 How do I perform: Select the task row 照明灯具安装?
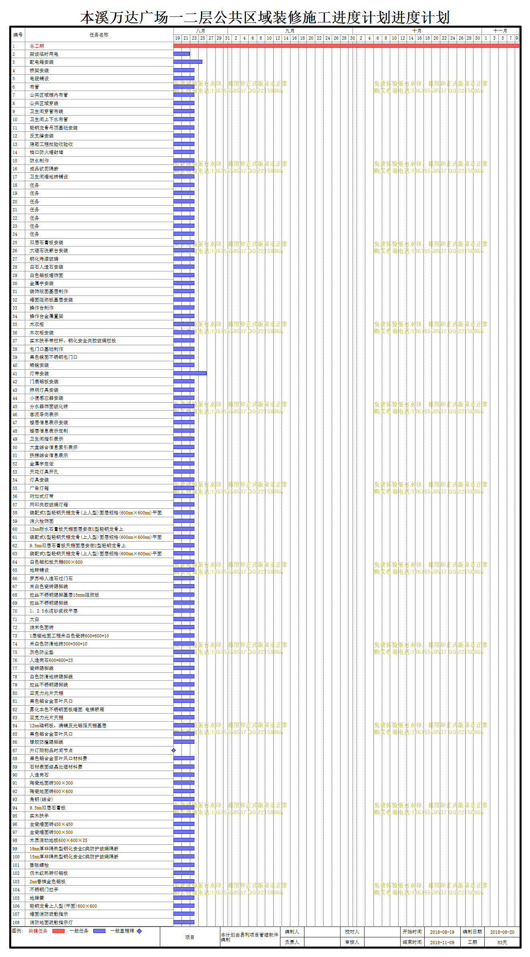92,390
